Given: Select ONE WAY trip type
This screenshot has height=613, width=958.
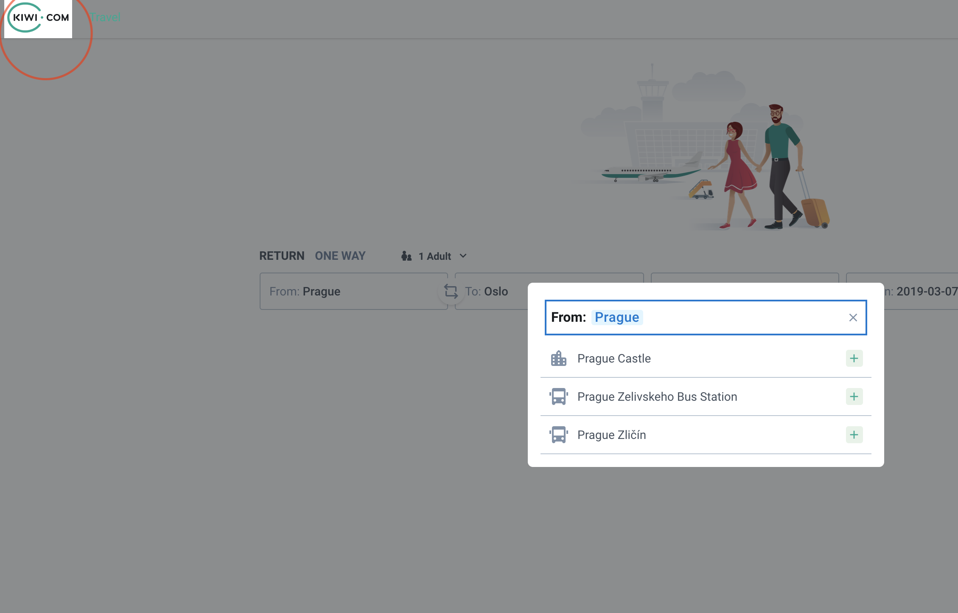Looking at the screenshot, I should [x=340, y=256].
